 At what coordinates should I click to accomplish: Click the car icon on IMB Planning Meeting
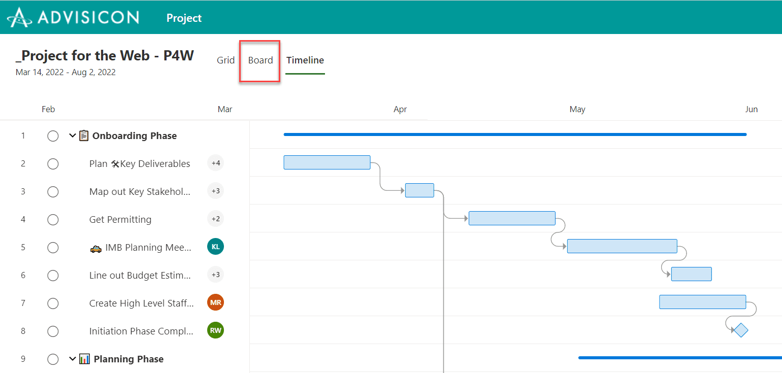click(95, 248)
